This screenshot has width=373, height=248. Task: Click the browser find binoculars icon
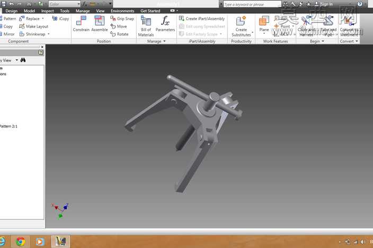[x=23, y=60]
